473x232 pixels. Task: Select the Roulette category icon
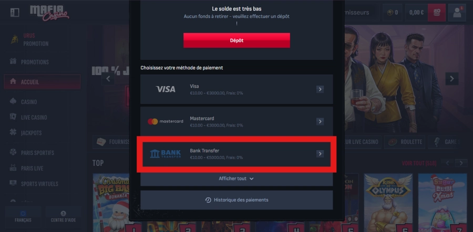coord(393,142)
